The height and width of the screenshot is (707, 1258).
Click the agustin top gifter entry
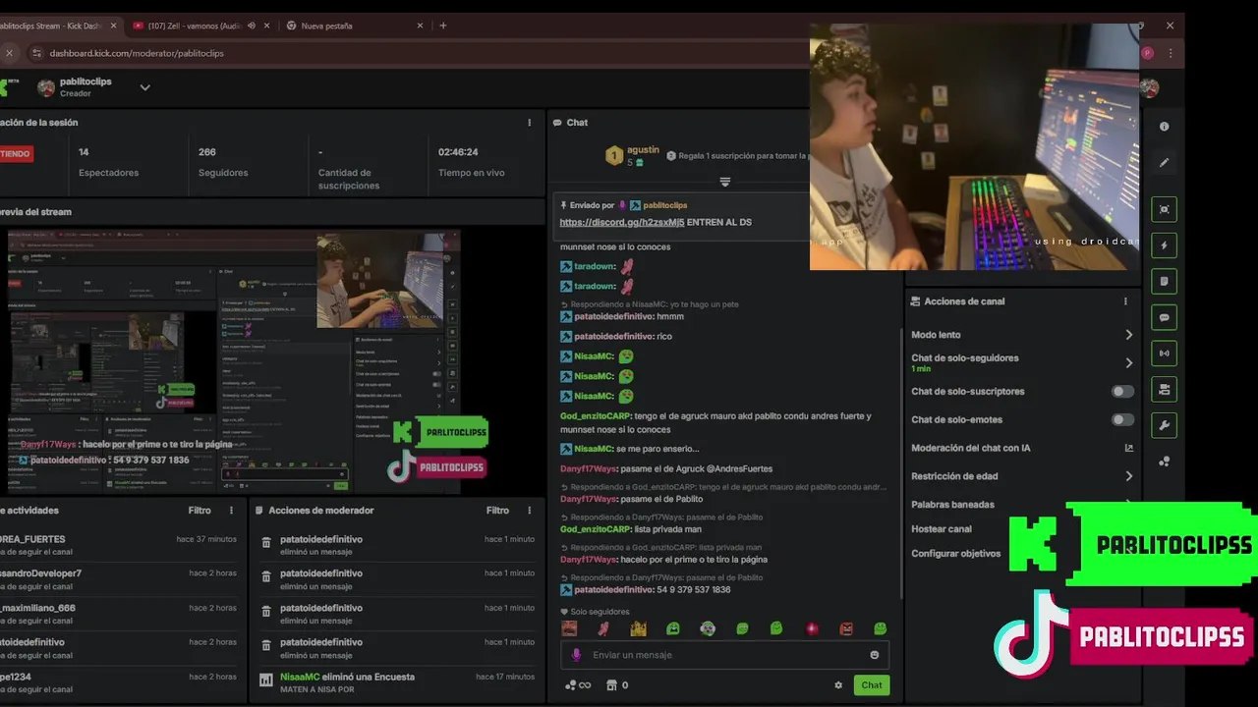pyautogui.click(x=634, y=155)
